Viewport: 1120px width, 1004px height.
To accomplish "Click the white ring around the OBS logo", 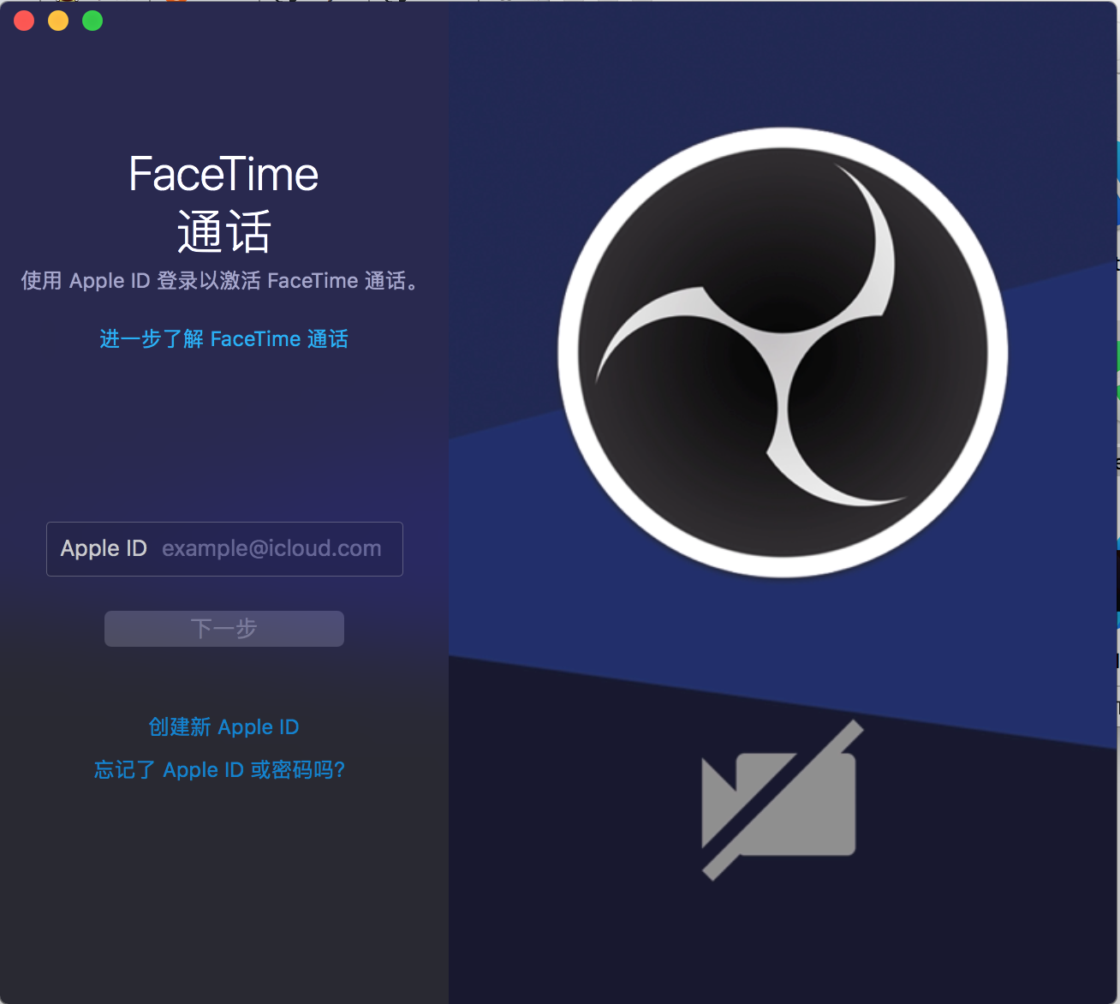I will pyautogui.click(x=569, y=352).
